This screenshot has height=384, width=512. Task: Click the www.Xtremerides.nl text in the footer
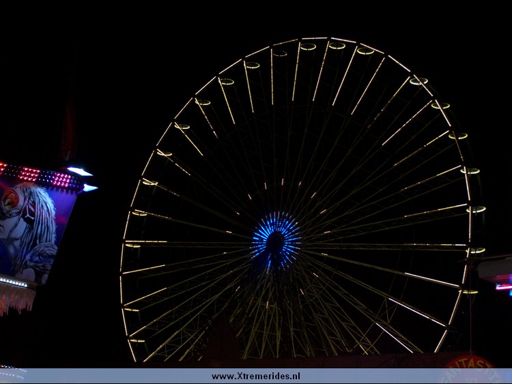pyautogui.click(x=256, y=376)
